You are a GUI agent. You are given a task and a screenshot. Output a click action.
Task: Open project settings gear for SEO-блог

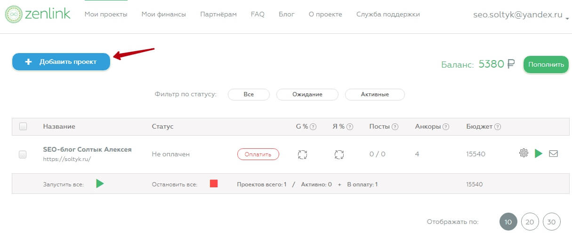[524, 153]
